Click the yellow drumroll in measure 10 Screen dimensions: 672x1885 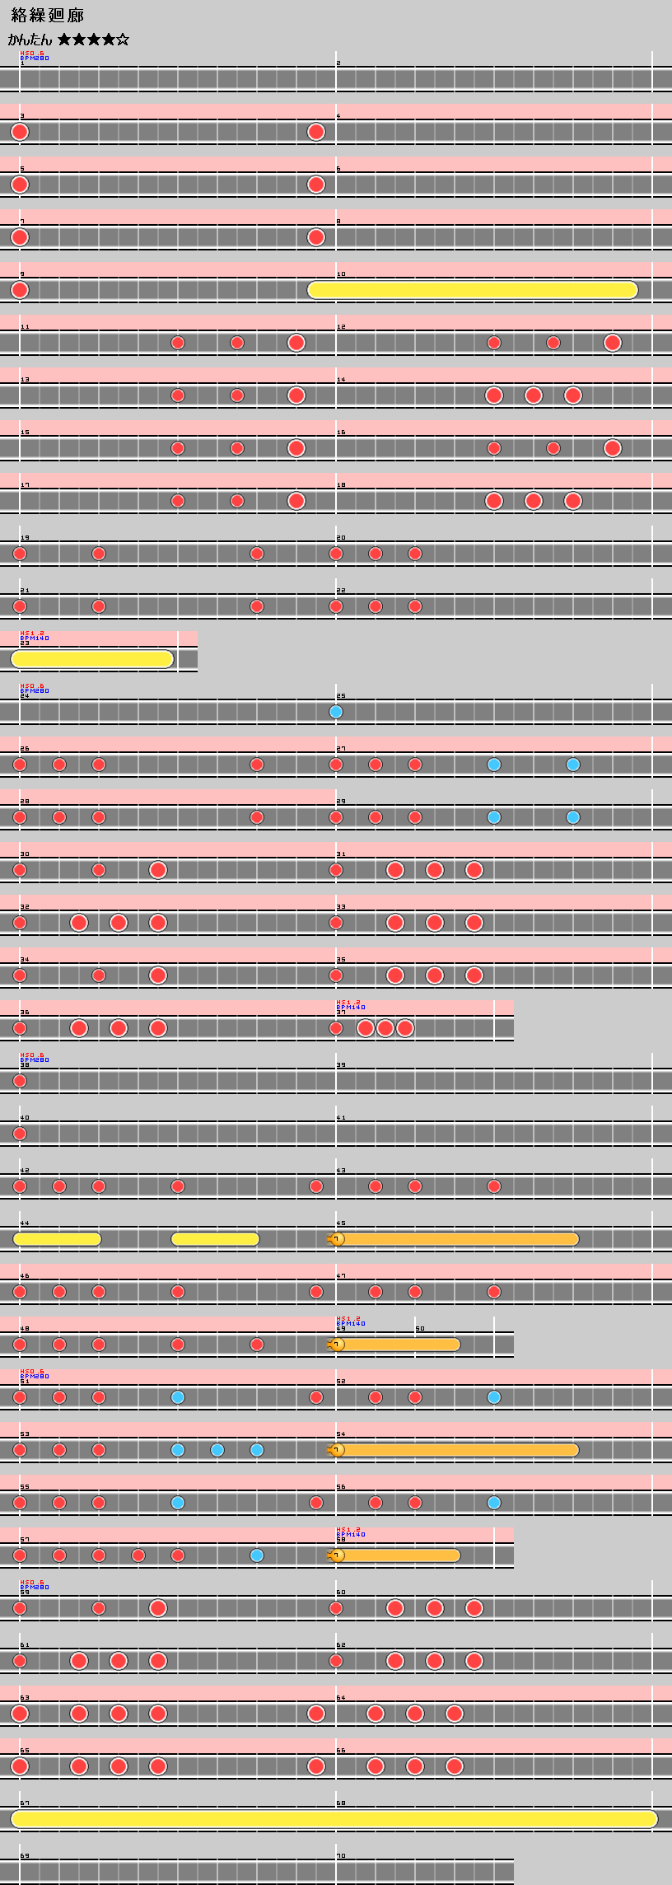click(473, 290)
